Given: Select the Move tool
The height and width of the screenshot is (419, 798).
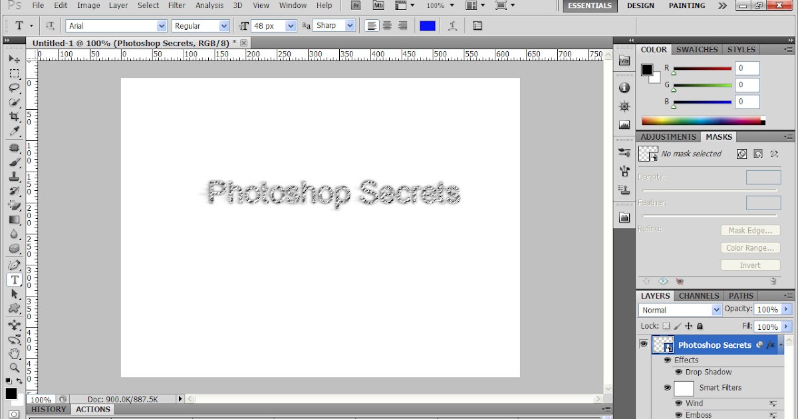Looking at the screenshot, I should pos(14,59).
